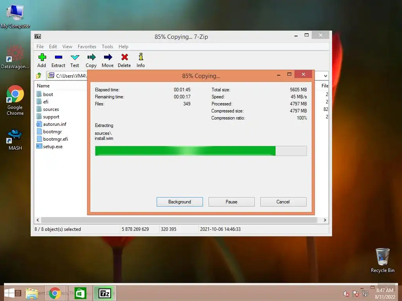Click the File column header

click(325, 86)
